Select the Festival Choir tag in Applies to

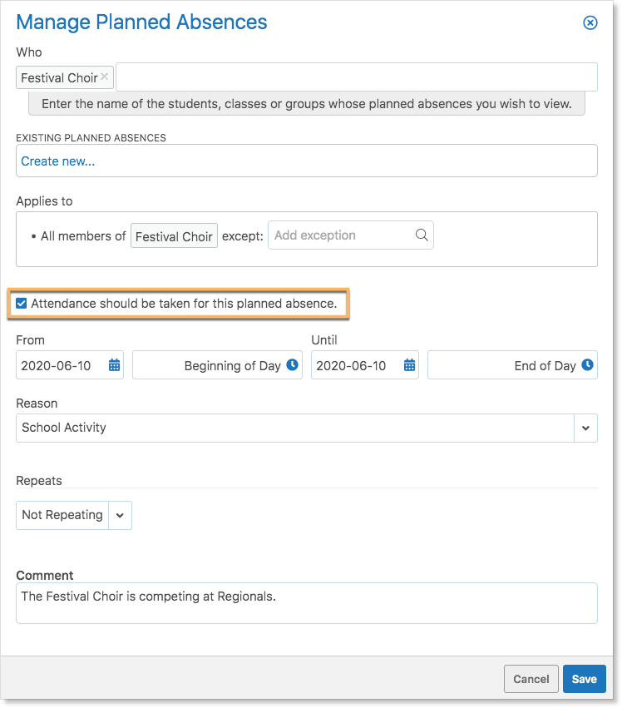tap(175, 235)
